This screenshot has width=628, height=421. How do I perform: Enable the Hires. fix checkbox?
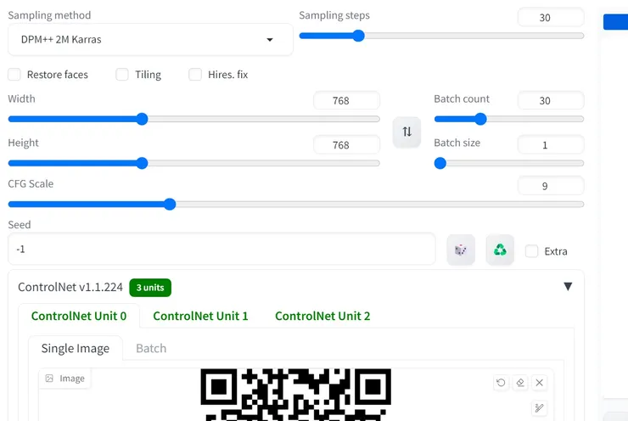click(195, 75)
